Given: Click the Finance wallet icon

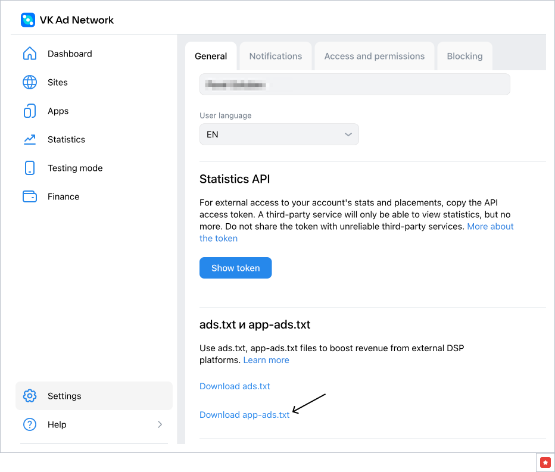Looking at the screenshot, I should (x=30, y=196).
